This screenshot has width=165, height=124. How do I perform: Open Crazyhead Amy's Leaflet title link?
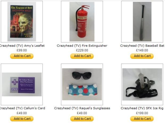(22, 46)
